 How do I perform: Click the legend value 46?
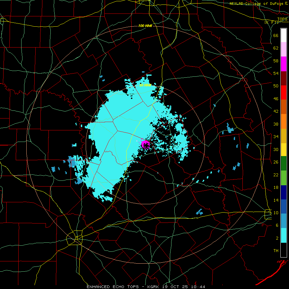pos(276,99)
